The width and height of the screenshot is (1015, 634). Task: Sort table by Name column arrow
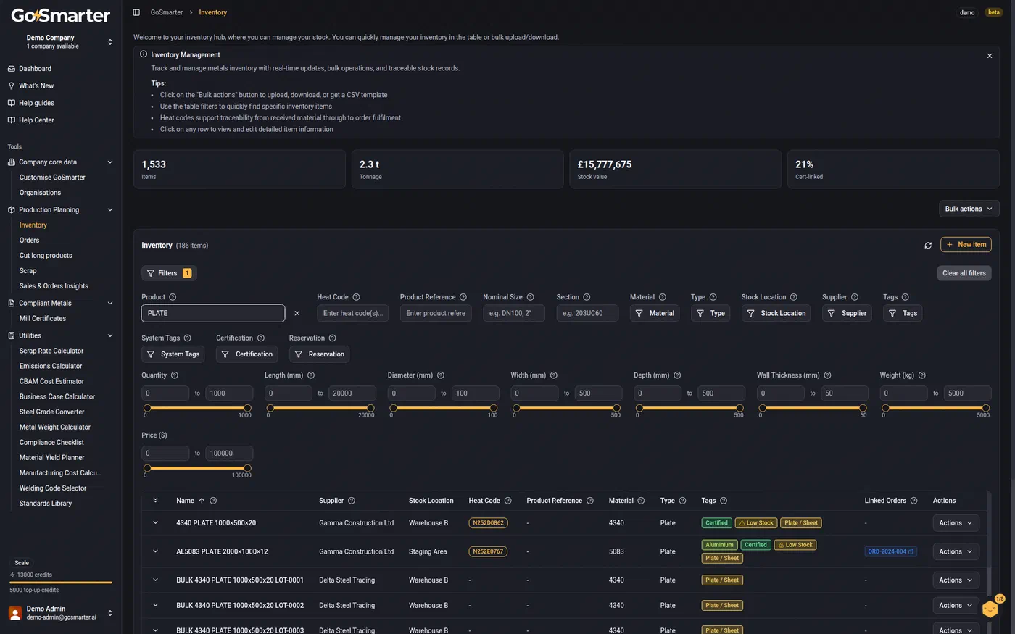(x=202, y=501)
